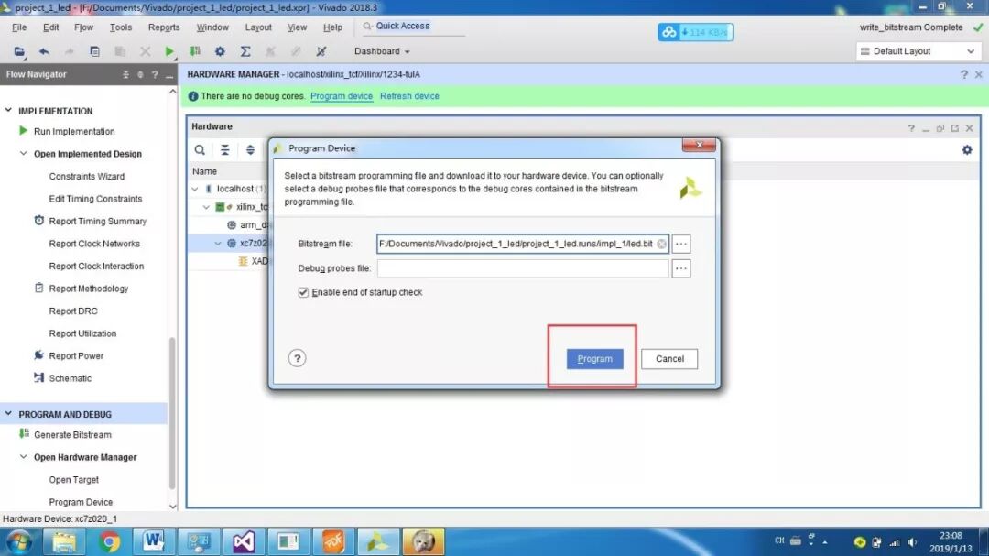Open the Help menu
The width and height of the screenshot is (989, 556).
coord(332,27)
